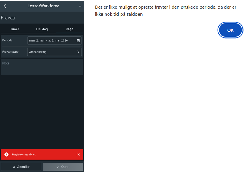Click the Annuller button
Image resolution: width=248 pixels, height=172 pixels.
(21, 167)
